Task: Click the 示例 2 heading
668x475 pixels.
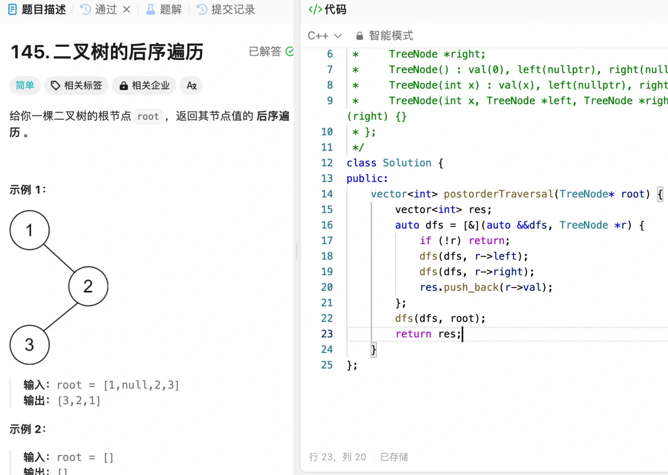Action: coord(28,429)
